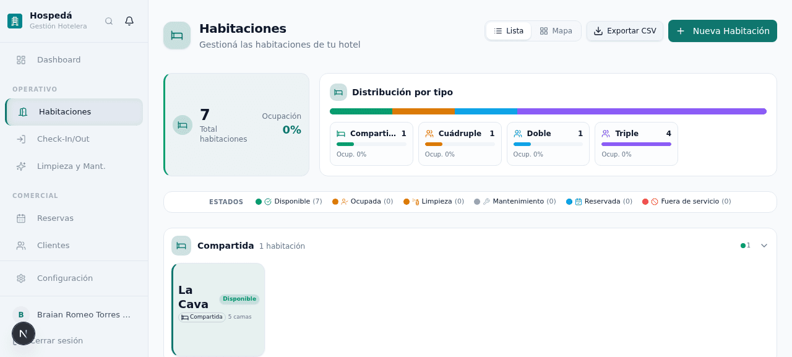Filter by Disponible (7) status
The image size is (792, 357).
point(289,202)
